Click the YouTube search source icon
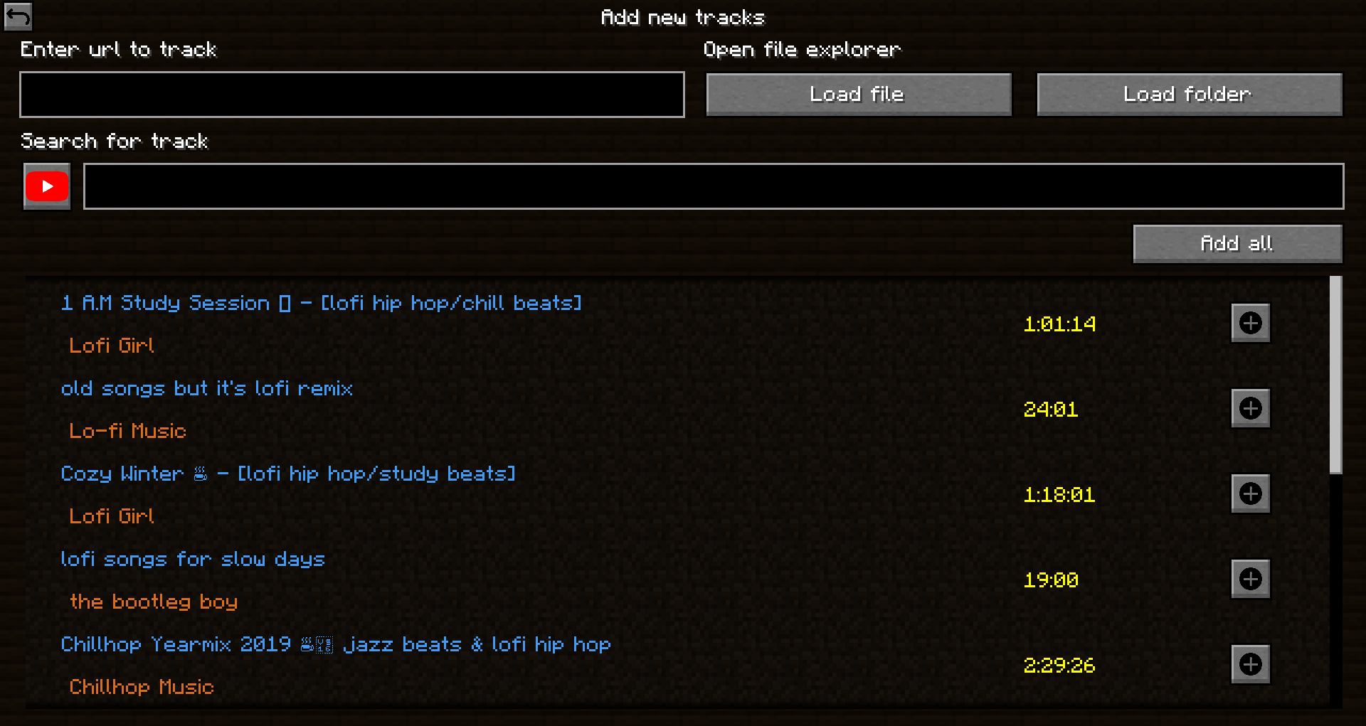This screenshot has height=726, width=1366. 47,186
